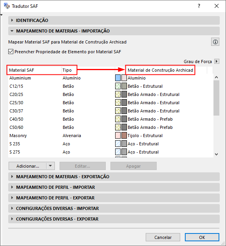Click the materials list scrollbar thumb
The height and width of the screenshot is (246, 226).
[217, 98]
